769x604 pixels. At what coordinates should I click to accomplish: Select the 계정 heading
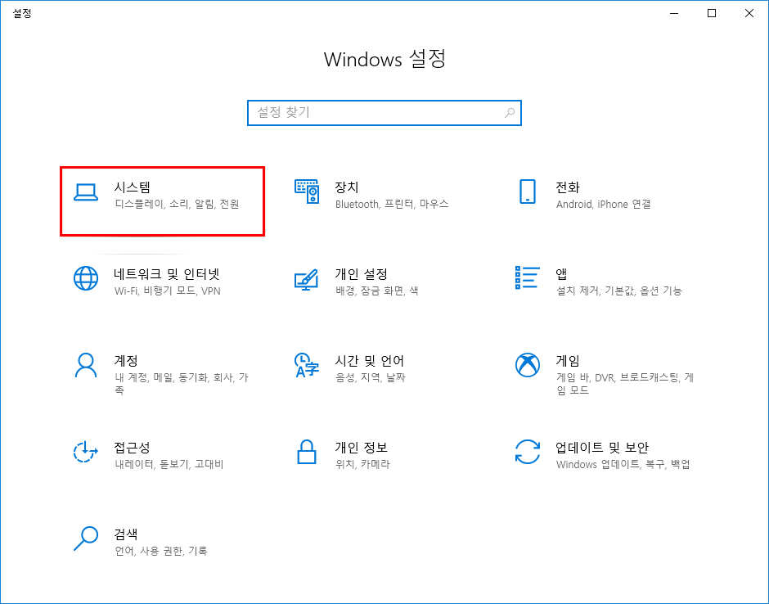pyautogui.click(x=126, y=361)
